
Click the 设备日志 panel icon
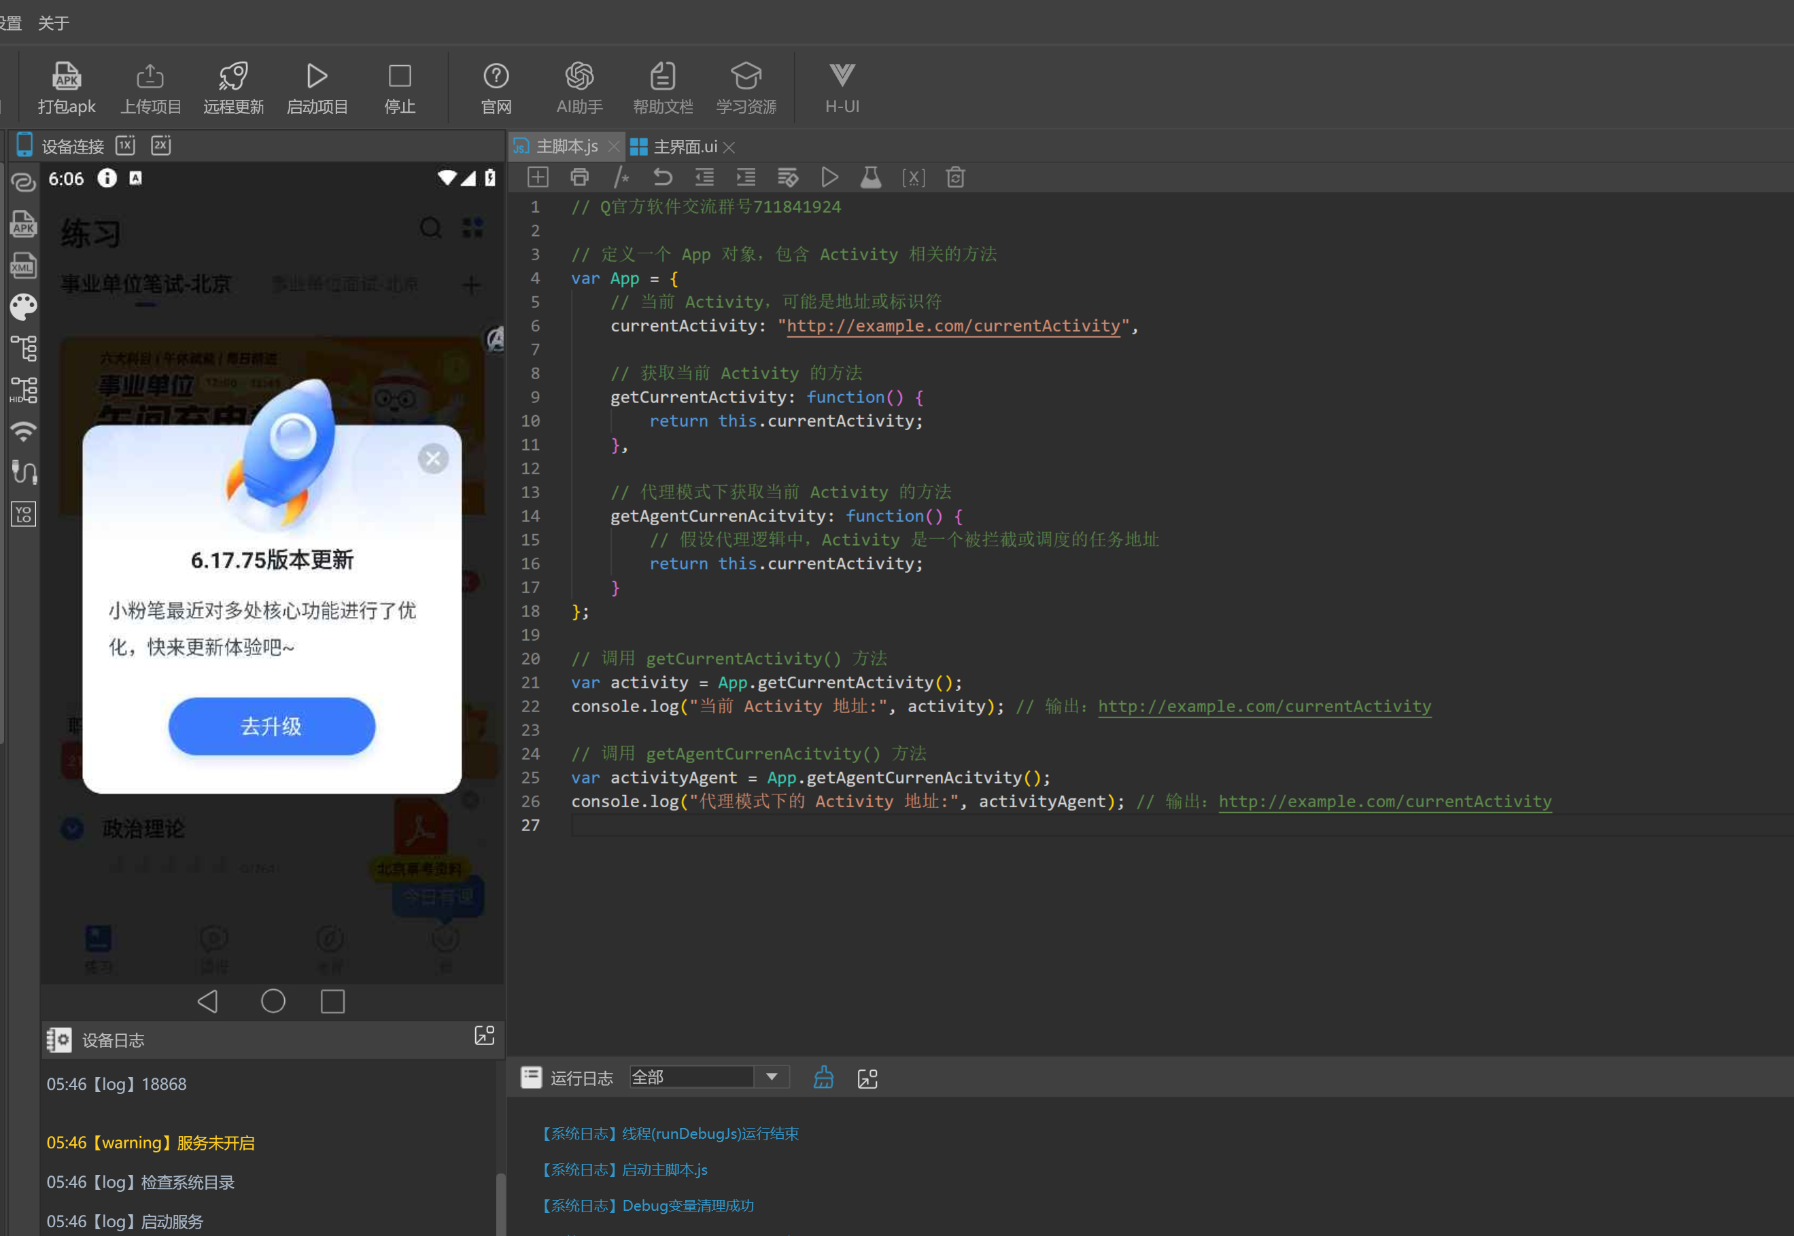point(59,1040)
